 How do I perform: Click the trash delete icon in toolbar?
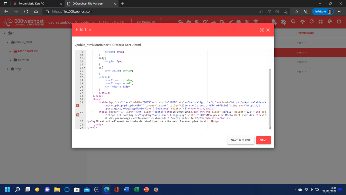tap(255, 22)
